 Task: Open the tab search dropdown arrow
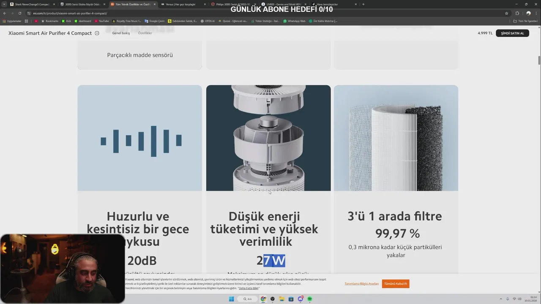click(x=4, y=4)
